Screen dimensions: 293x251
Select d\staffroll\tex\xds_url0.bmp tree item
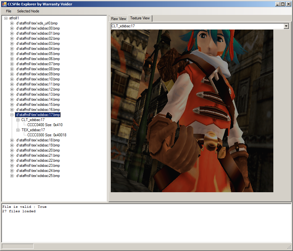pyautogui.click(x=37, y=23)
